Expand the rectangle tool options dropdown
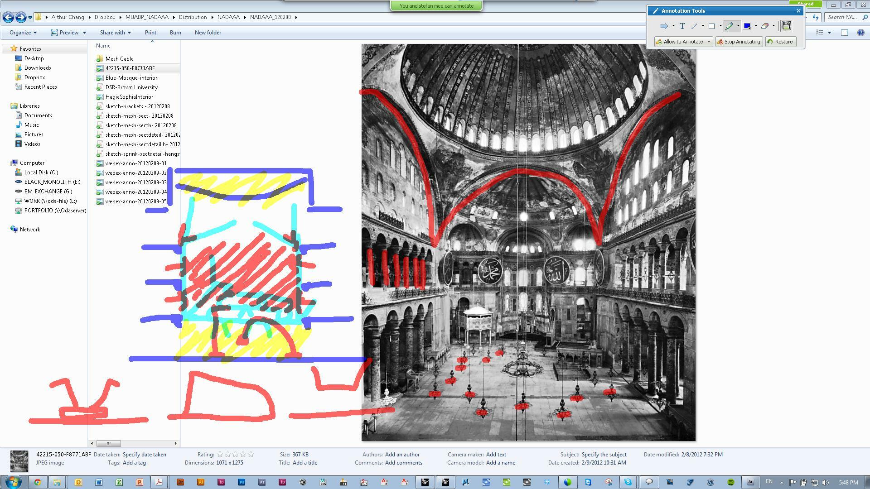The height and width of the screenshot is (489, 870). pos(720,26)
